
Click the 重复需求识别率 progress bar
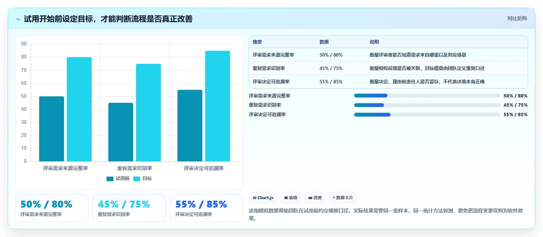pyautogui.click(x=427, y=105)
